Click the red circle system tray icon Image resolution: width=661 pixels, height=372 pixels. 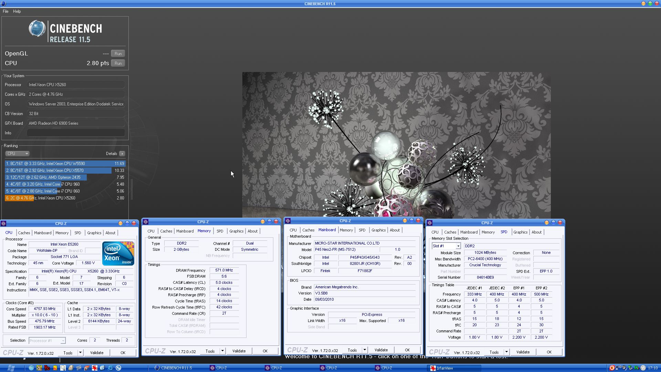pyautogui.click(x=612, y=368)
